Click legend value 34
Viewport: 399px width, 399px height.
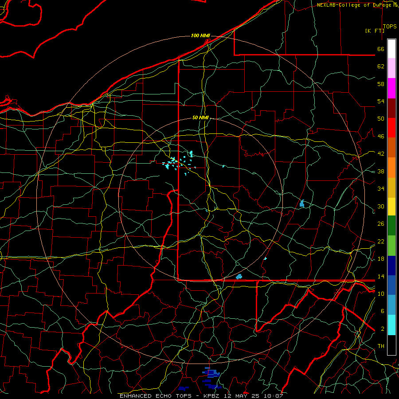[x=381, y=189]
